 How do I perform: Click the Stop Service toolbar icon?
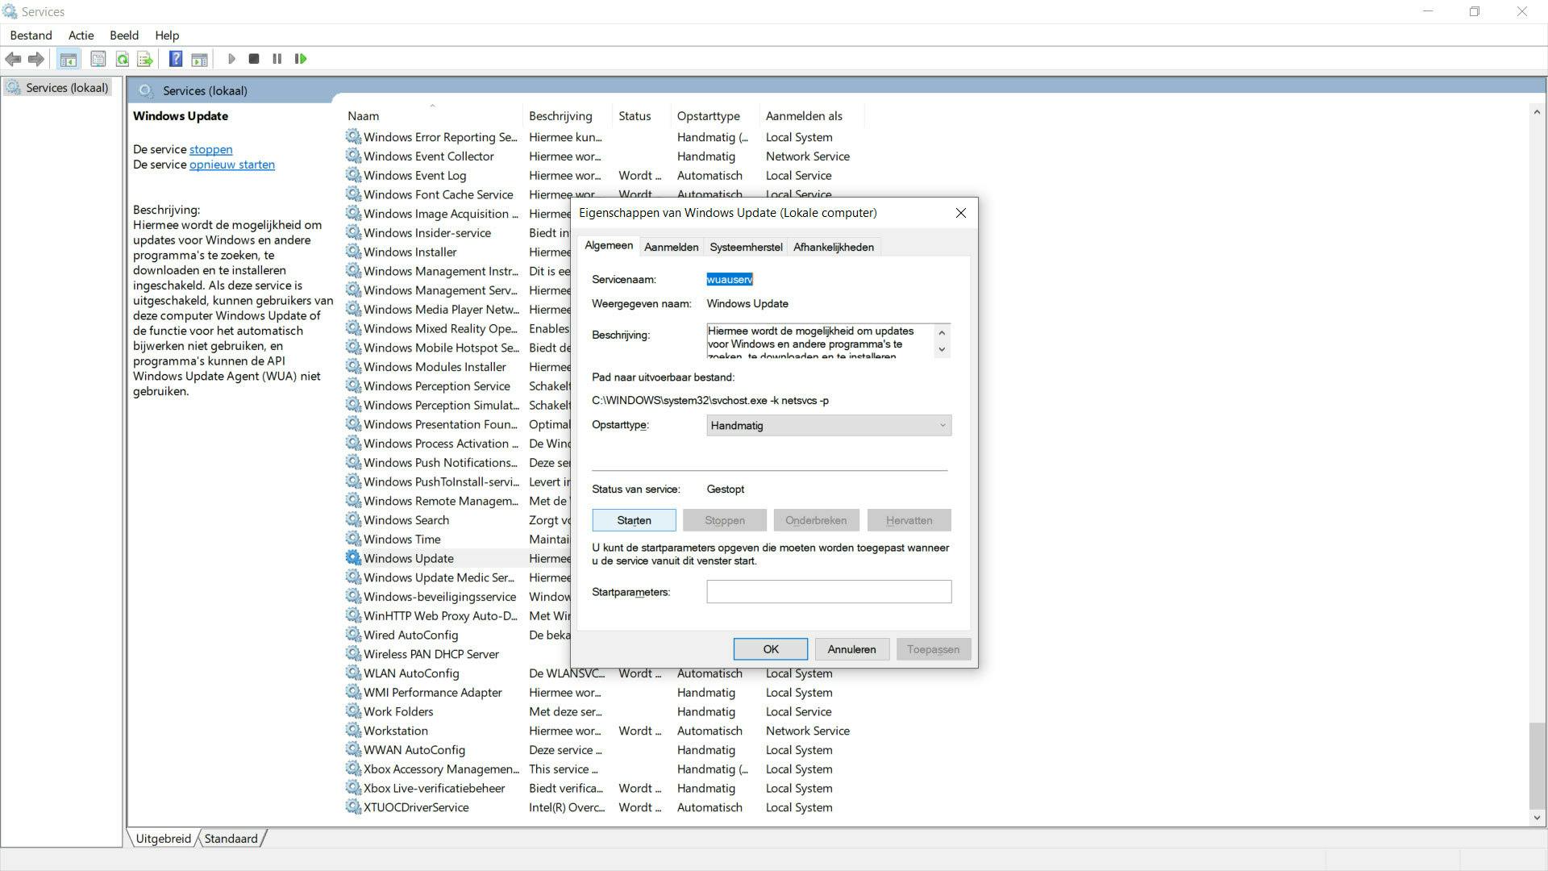coord(254,59)
